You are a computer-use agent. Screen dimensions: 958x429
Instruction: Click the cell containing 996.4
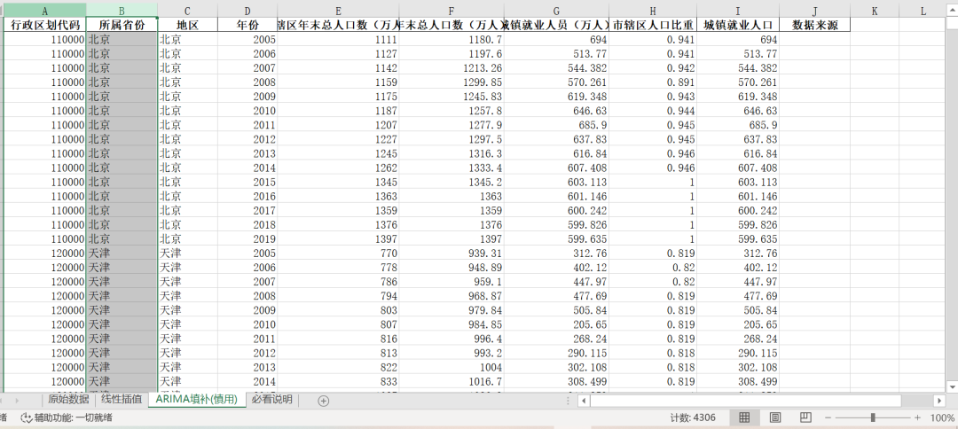pos(452,339)
